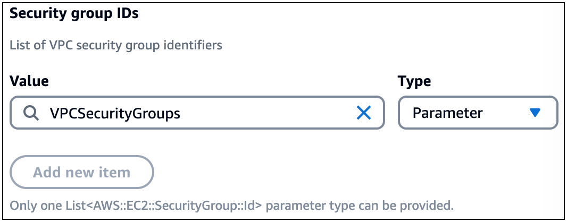This screenshot has height=222, width=567.
Task: Click the List<AWS::EC2::SecurityGroup::Id> helper note
Action: pyautogui.click(x=231, y=204)
